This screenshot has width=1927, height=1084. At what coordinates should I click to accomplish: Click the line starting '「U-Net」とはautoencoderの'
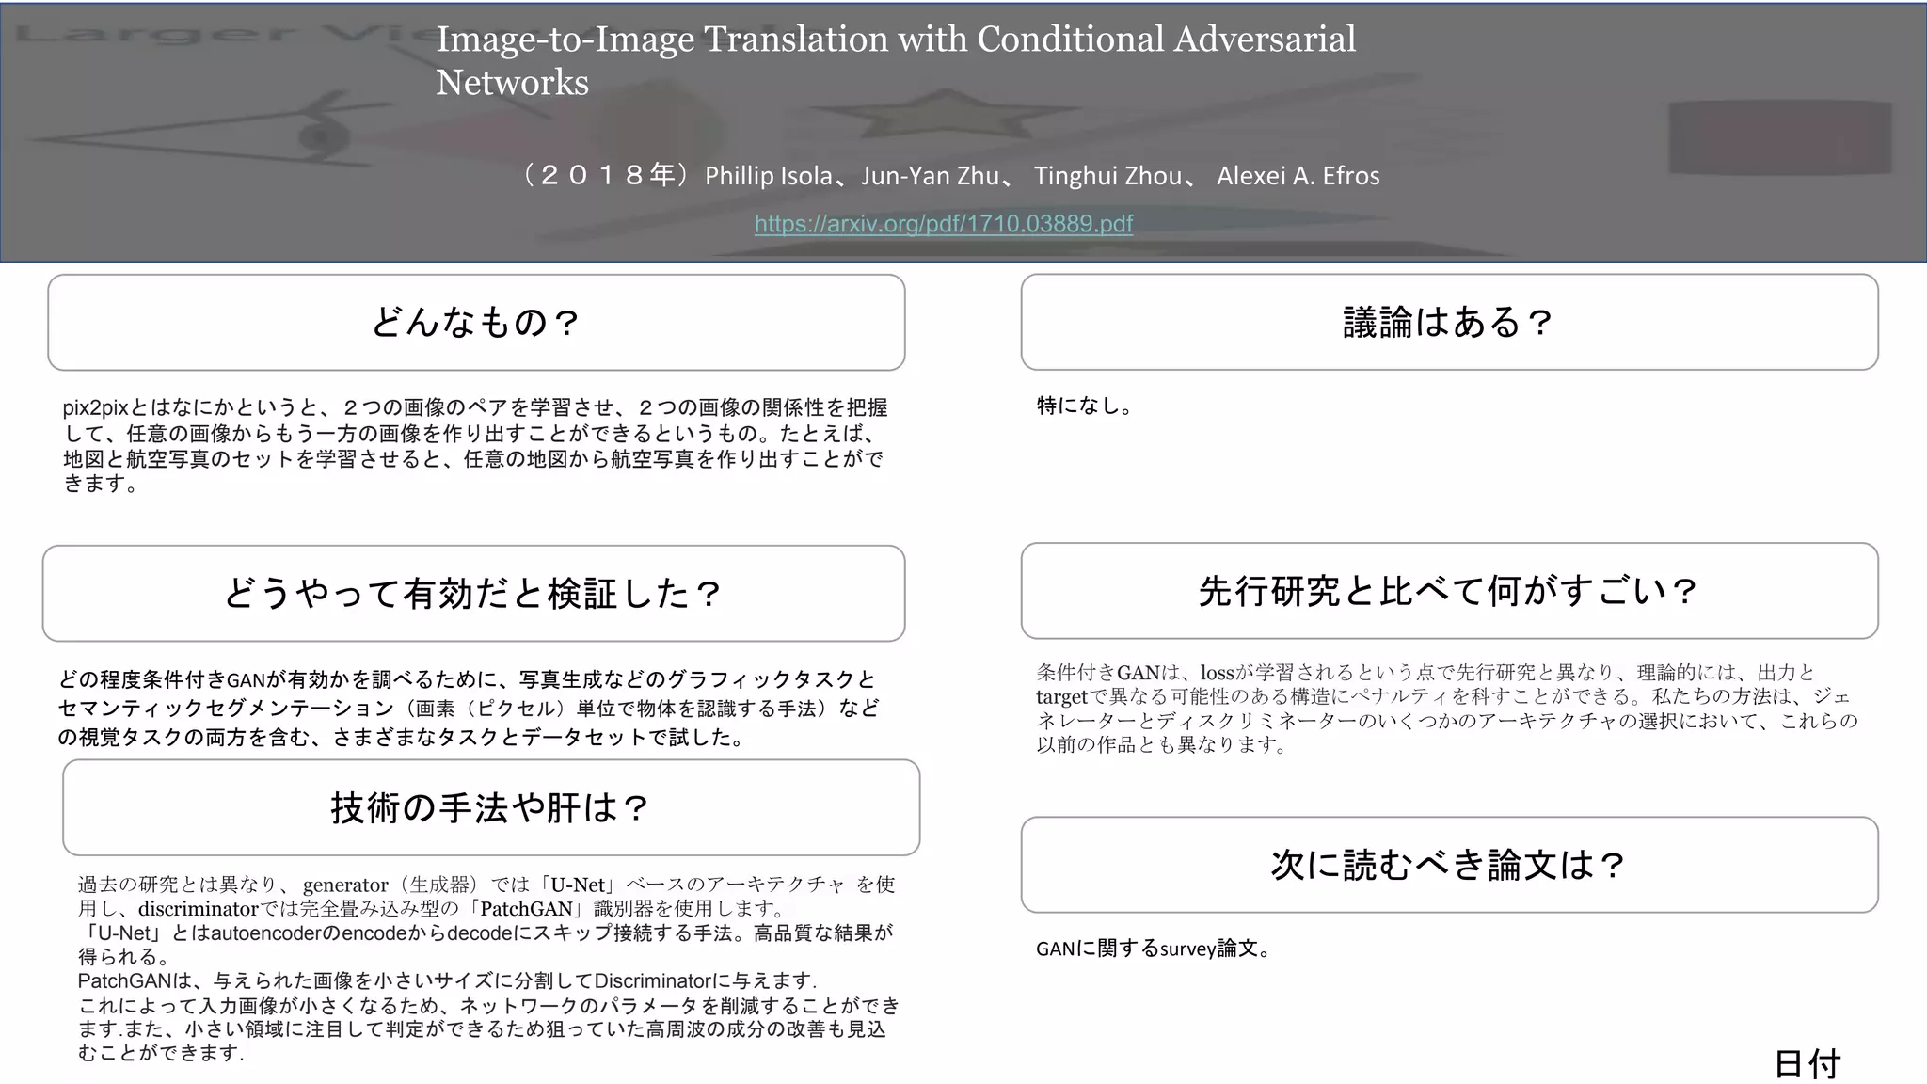tap(486, 944)
